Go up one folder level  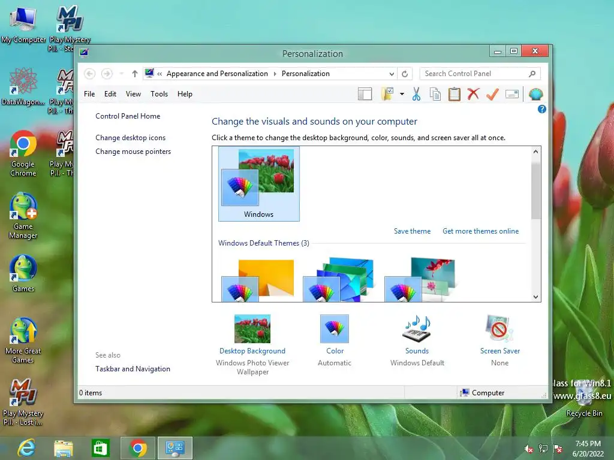coord(135,74)
